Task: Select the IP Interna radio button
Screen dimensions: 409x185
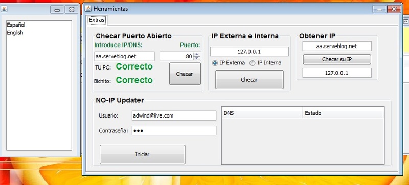Action: pyautogui.click(x=252, y=63)
